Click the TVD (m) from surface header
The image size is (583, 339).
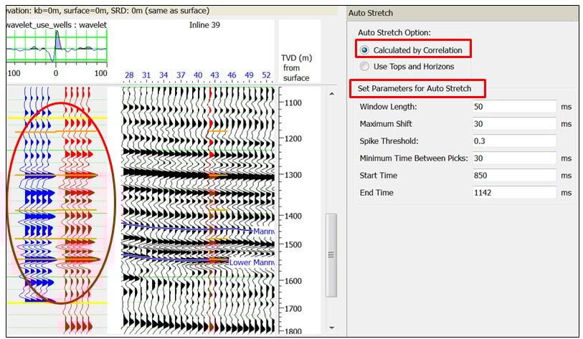tap(296, 67)
